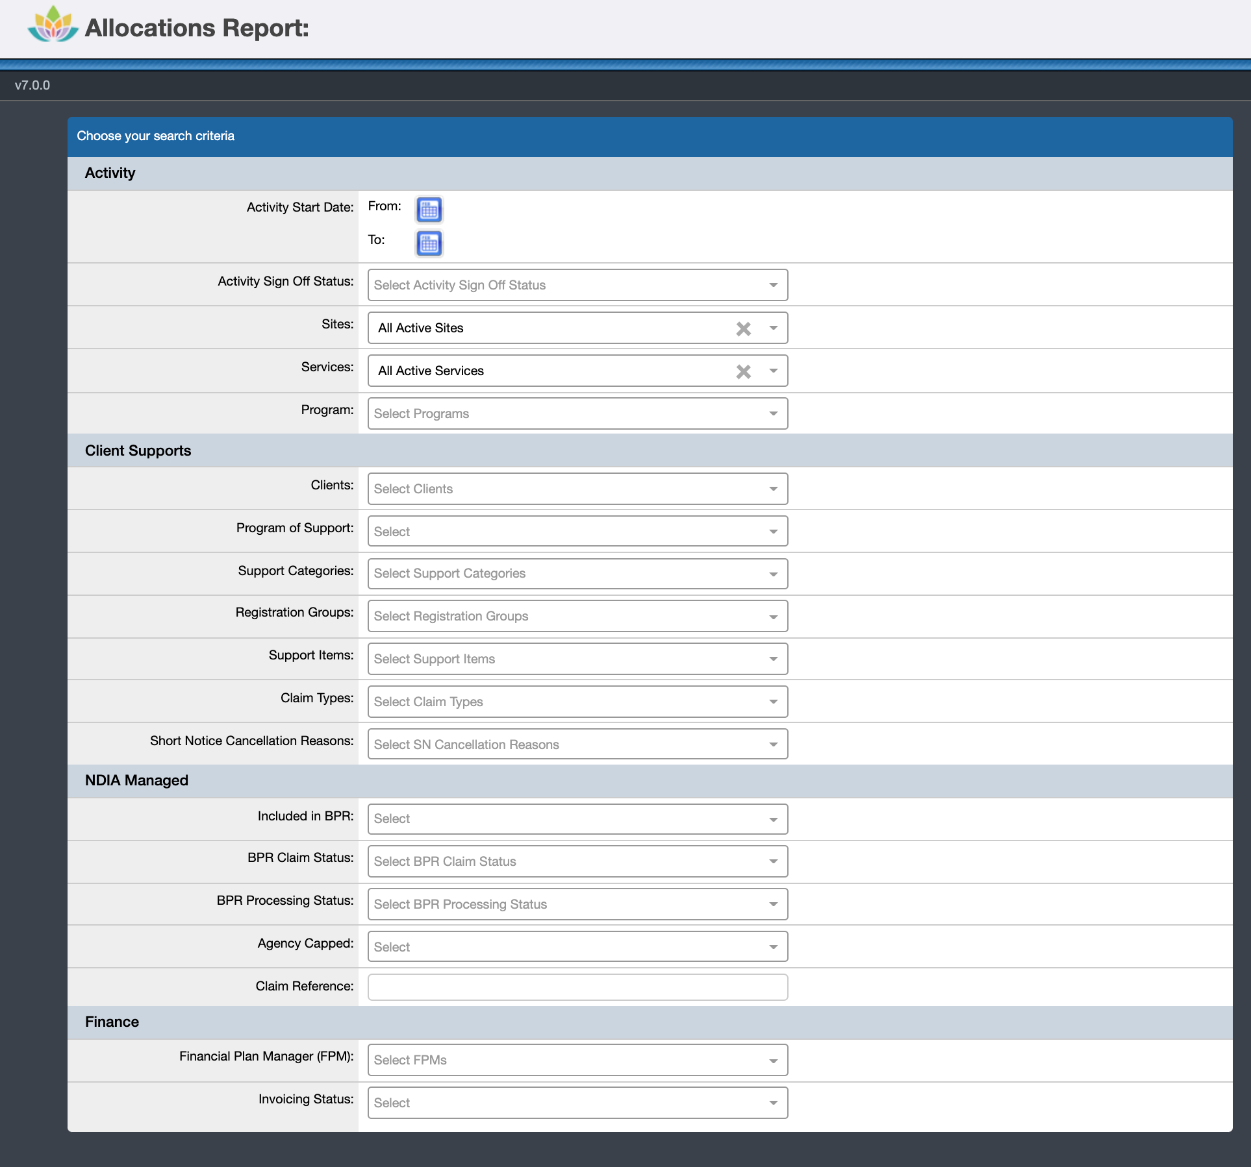Open the BPR Processing Status dropdown
This screenshot has height=1167, width=1251.
pyautogui.click(x=577, y=903)
